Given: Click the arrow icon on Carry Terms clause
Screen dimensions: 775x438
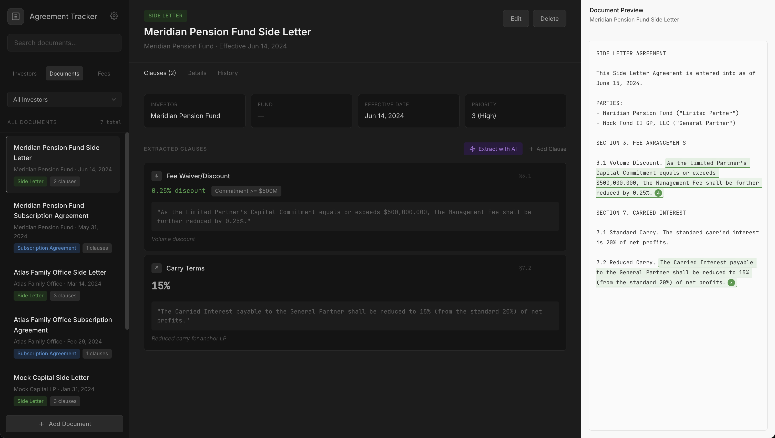Looking at the screenshot, I should click(157, 268).
